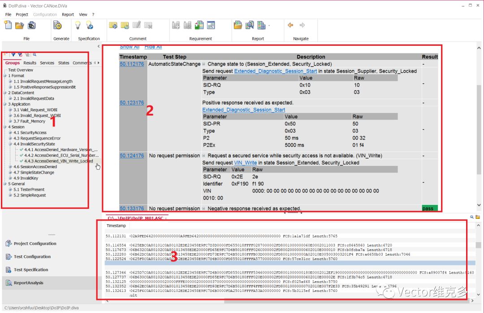Collapse 4.4 InvalidSecurityState node

[x=10, y=144]
